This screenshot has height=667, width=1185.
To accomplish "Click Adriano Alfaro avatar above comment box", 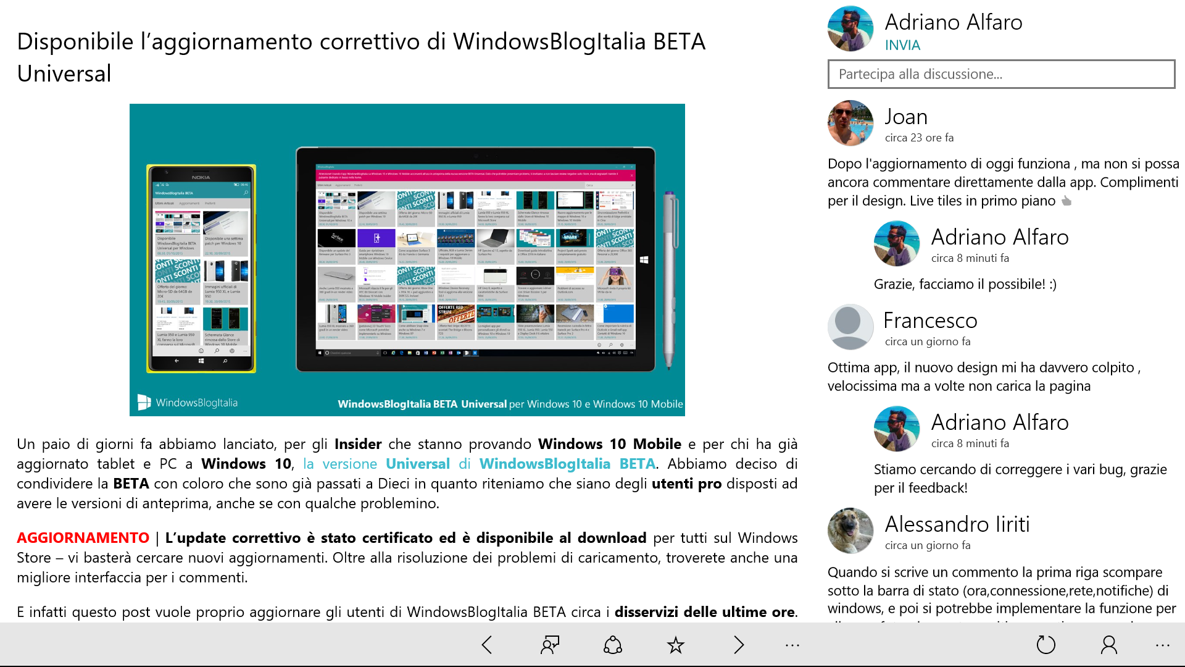I will tap(850, 29).
